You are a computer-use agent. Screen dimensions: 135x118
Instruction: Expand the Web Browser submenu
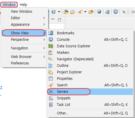coord(24,57)
